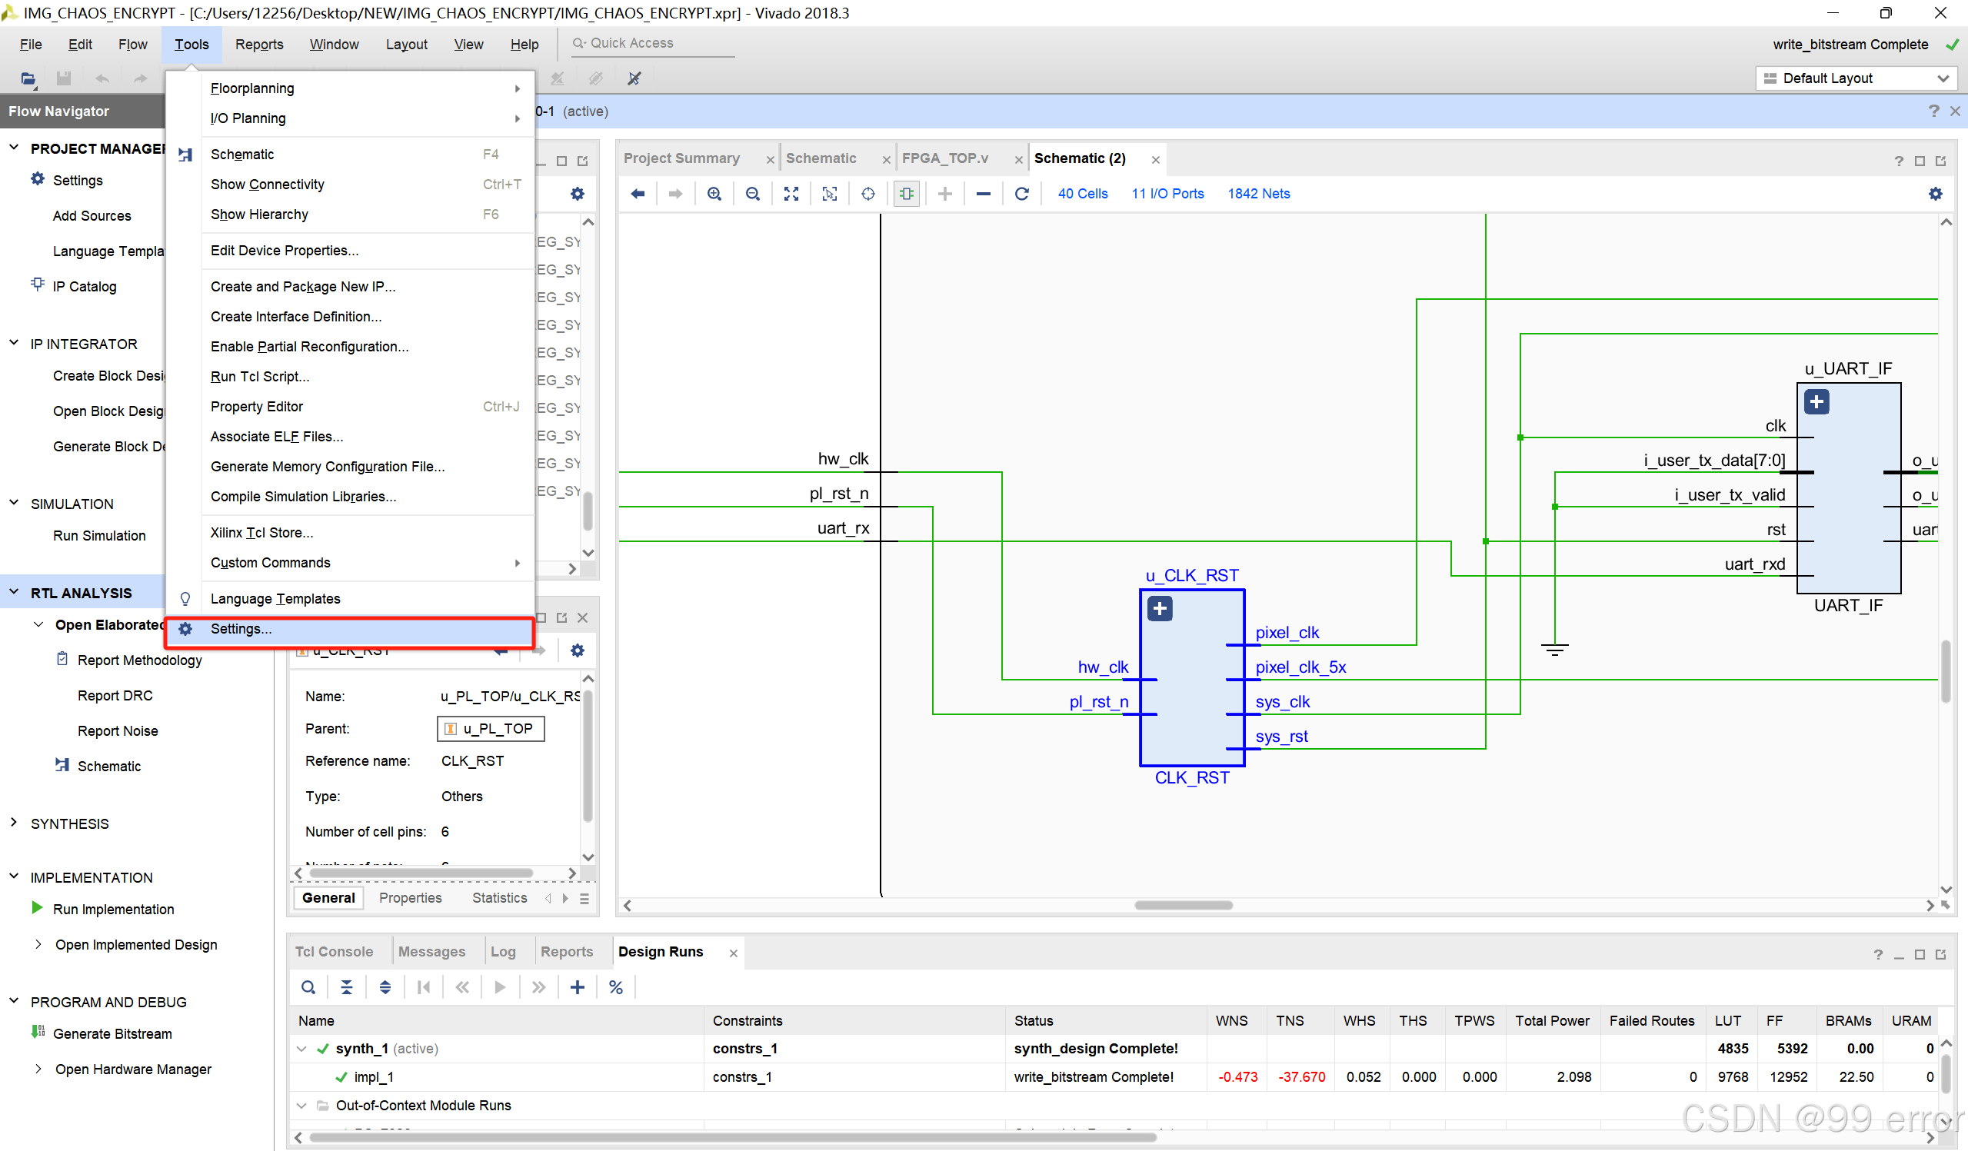1968x1151 pixels.
Task: Click plus icon to create design runs
Action: pyautogui.click(x=577, y=988)
